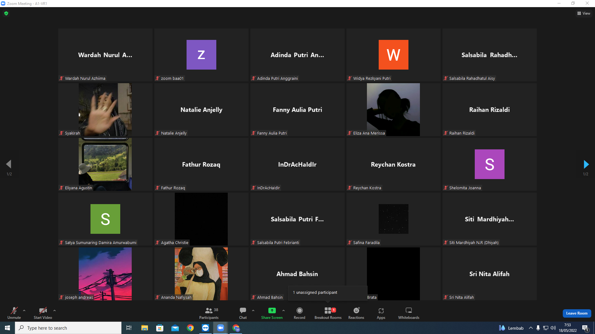This screenshot has height=334, width=595.
Task: Select Syakirah's video tile
Action: pos(105,109)
